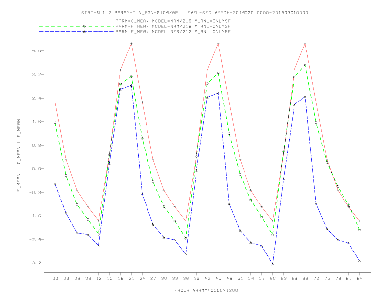This screenshot has width=392, height=303.
Task: Click the red O_MEAN plus marker at hour 00
Action: tap(55, 102)
